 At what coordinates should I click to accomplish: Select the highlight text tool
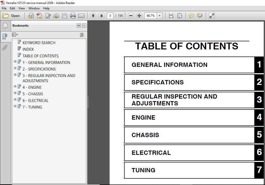200,16
